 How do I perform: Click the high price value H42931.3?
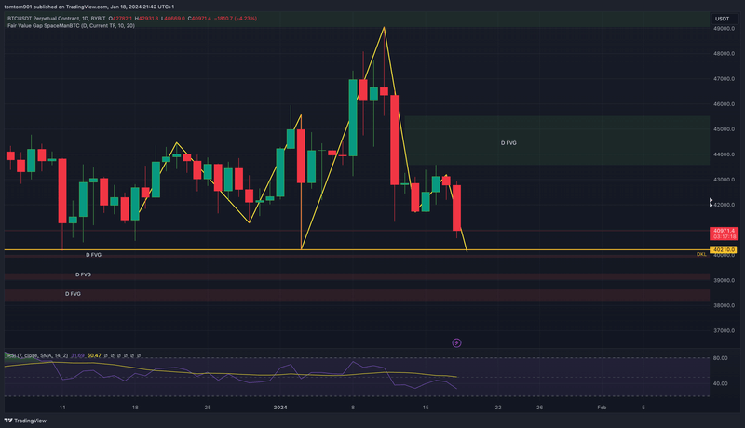(146, 19)
